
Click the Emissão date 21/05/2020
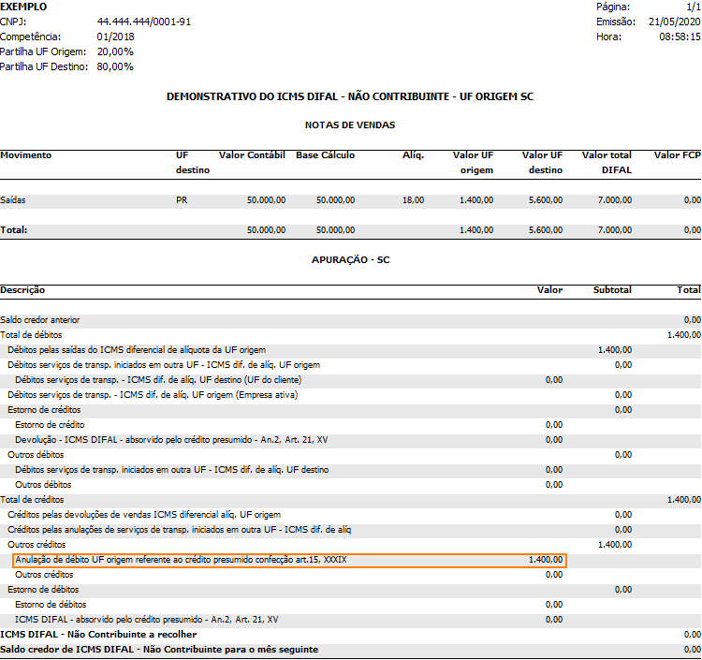674,22
